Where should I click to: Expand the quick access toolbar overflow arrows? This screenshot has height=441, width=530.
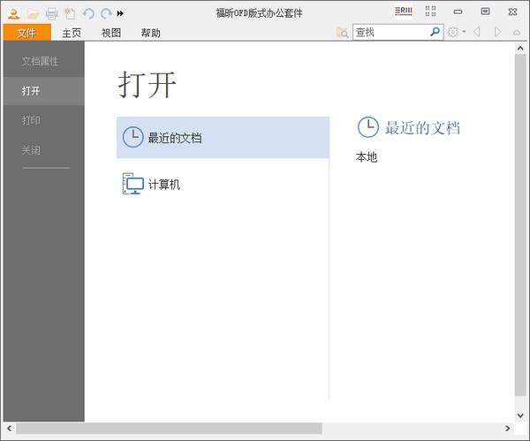121,13
